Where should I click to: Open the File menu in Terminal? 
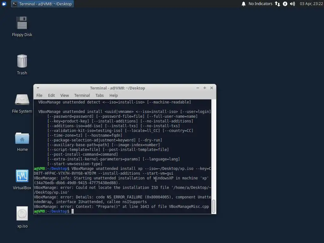click(x=39, y=95)
